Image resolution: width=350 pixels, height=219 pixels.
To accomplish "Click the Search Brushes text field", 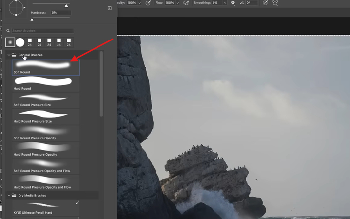I will 42,31.
